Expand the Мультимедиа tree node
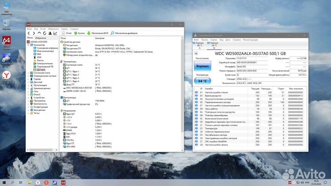The width and height of the screenshot is (331, 186). (x=29, y=85)
